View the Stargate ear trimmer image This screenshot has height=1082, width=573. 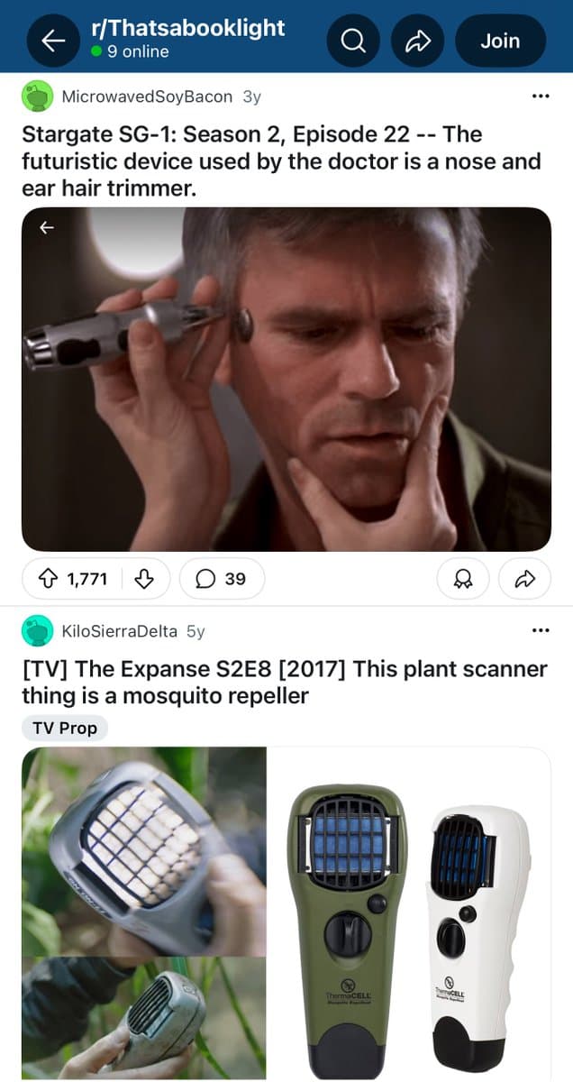click(286, 379)
